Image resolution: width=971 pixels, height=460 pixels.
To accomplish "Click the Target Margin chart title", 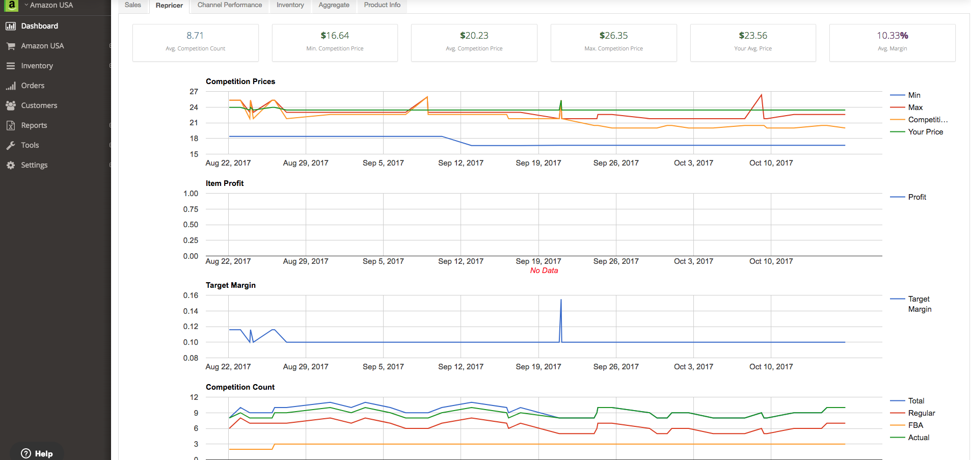I will [231, 285].
